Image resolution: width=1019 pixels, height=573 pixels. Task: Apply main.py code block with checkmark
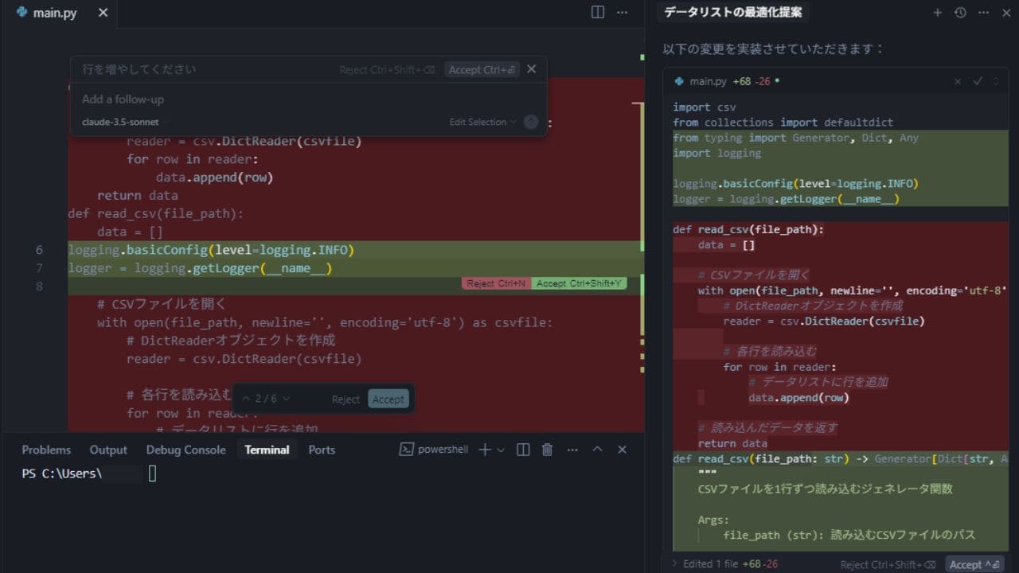coord(978,81)
